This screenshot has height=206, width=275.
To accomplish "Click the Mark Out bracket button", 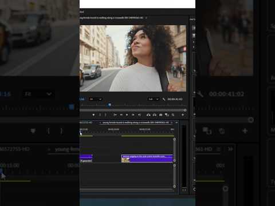I will pyautogui.click(x=105, y=115).
